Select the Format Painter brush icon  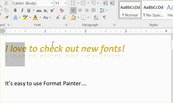tap(6, 18)
